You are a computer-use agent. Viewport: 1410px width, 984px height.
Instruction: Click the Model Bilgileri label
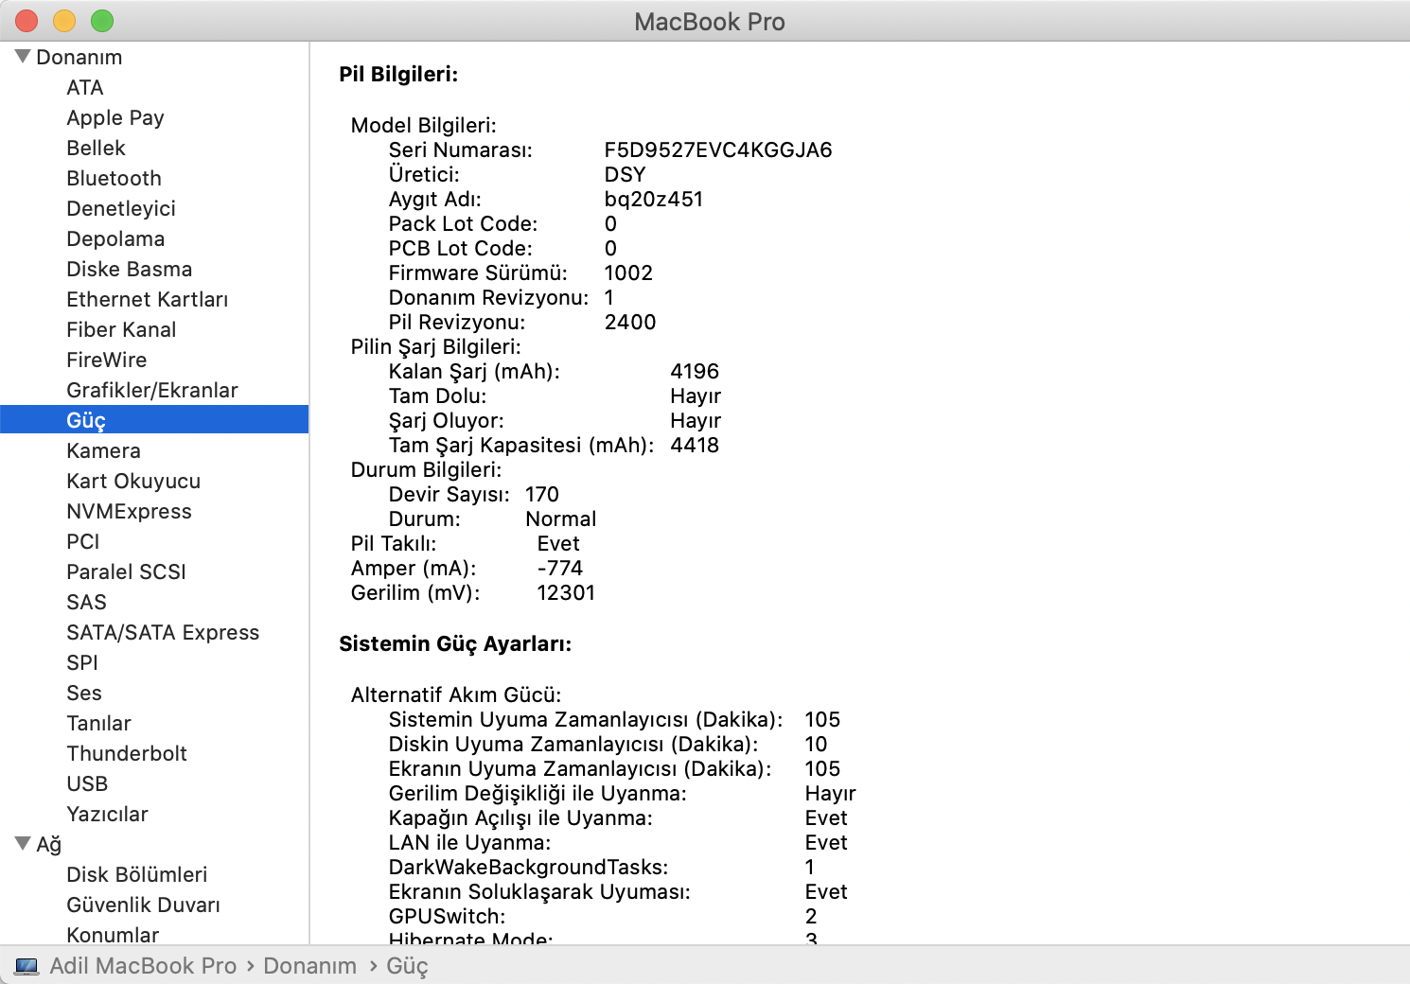click(x=423, y=126)
